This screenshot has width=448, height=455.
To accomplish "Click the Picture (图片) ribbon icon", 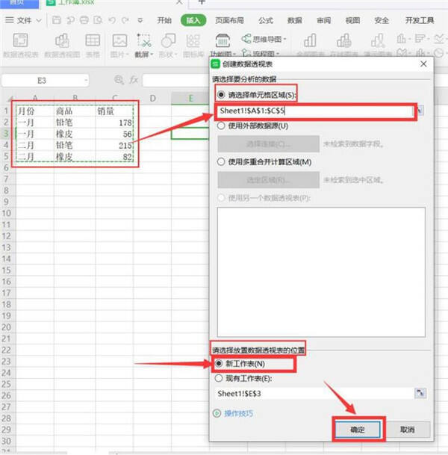I will (119, 40).
